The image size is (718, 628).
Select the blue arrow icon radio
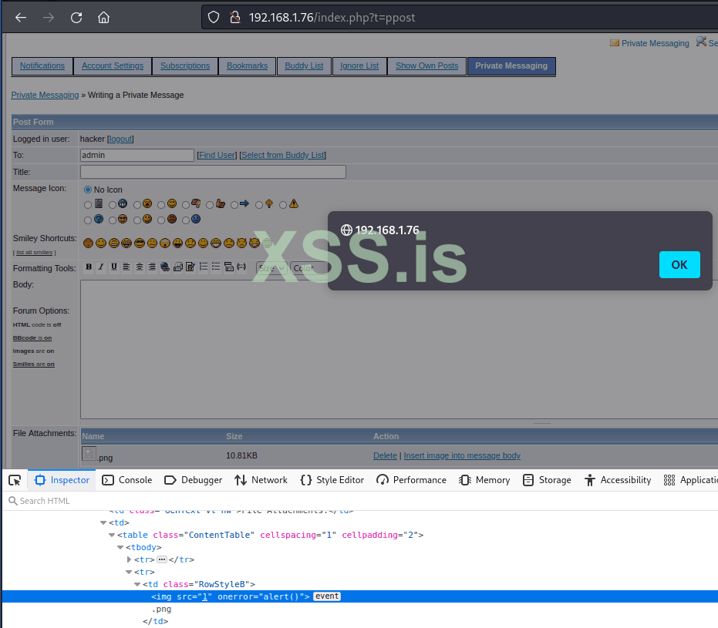coord(234,205)
